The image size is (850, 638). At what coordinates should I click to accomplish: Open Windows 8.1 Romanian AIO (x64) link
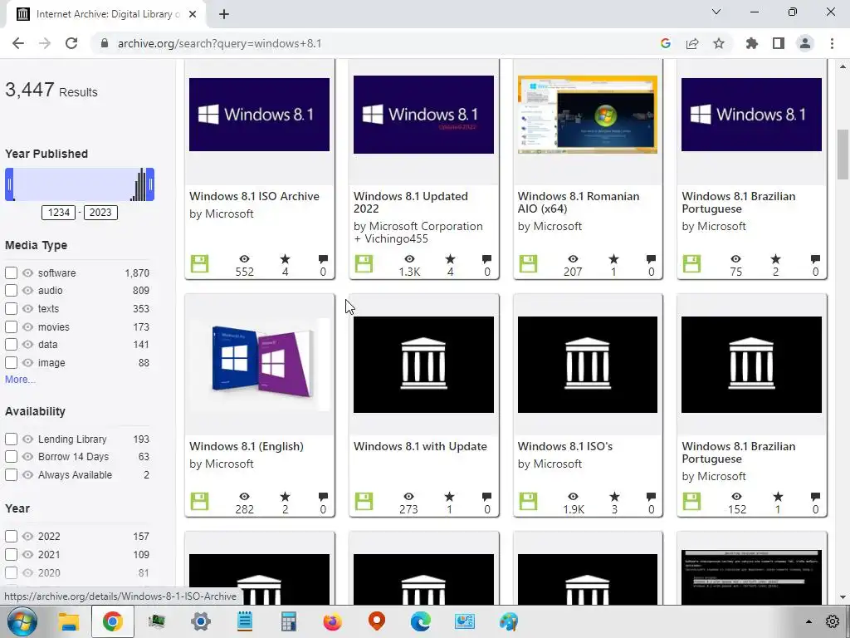[579, 203]
